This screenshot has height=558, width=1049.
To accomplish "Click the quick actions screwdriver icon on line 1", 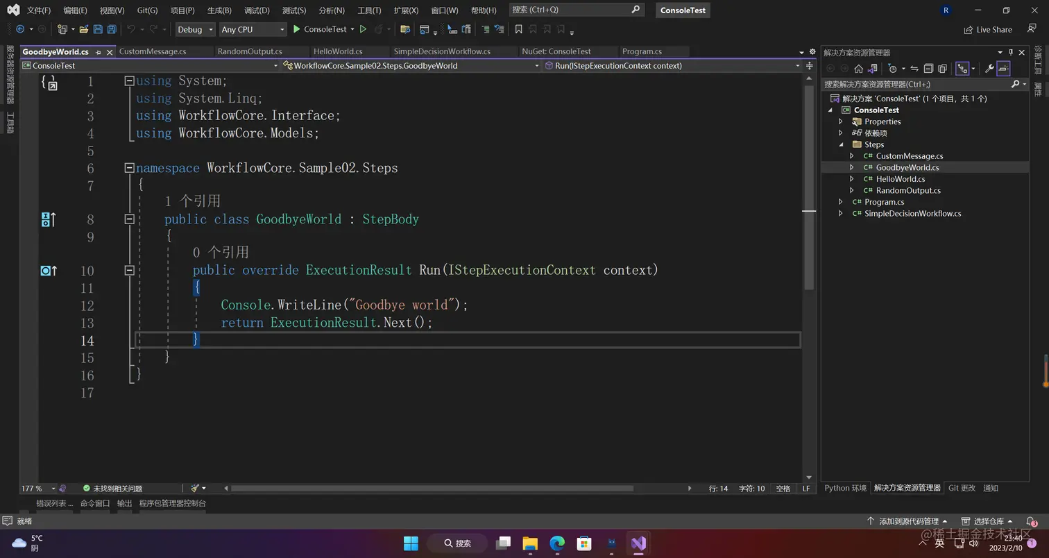I will tap(49, 83).
